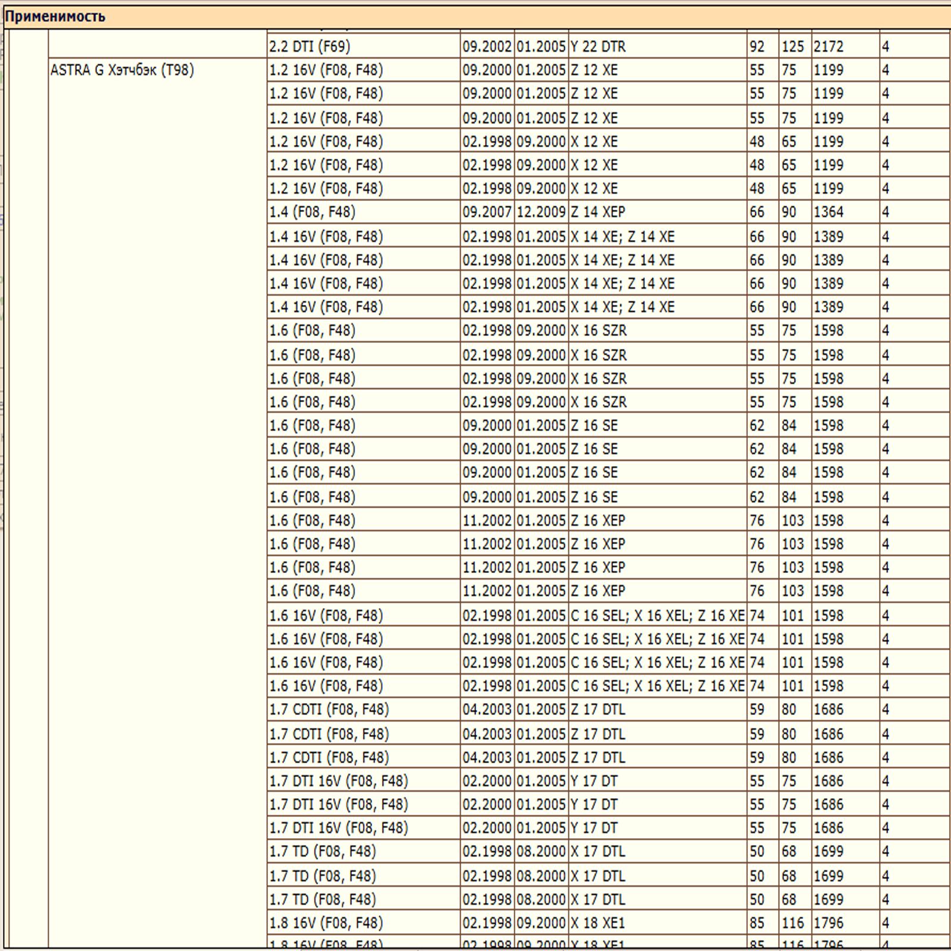The image size is (951, 951).
Task: Click the 09.2007 start date cell
Action: pyautogui.click(x=487, y=212)
